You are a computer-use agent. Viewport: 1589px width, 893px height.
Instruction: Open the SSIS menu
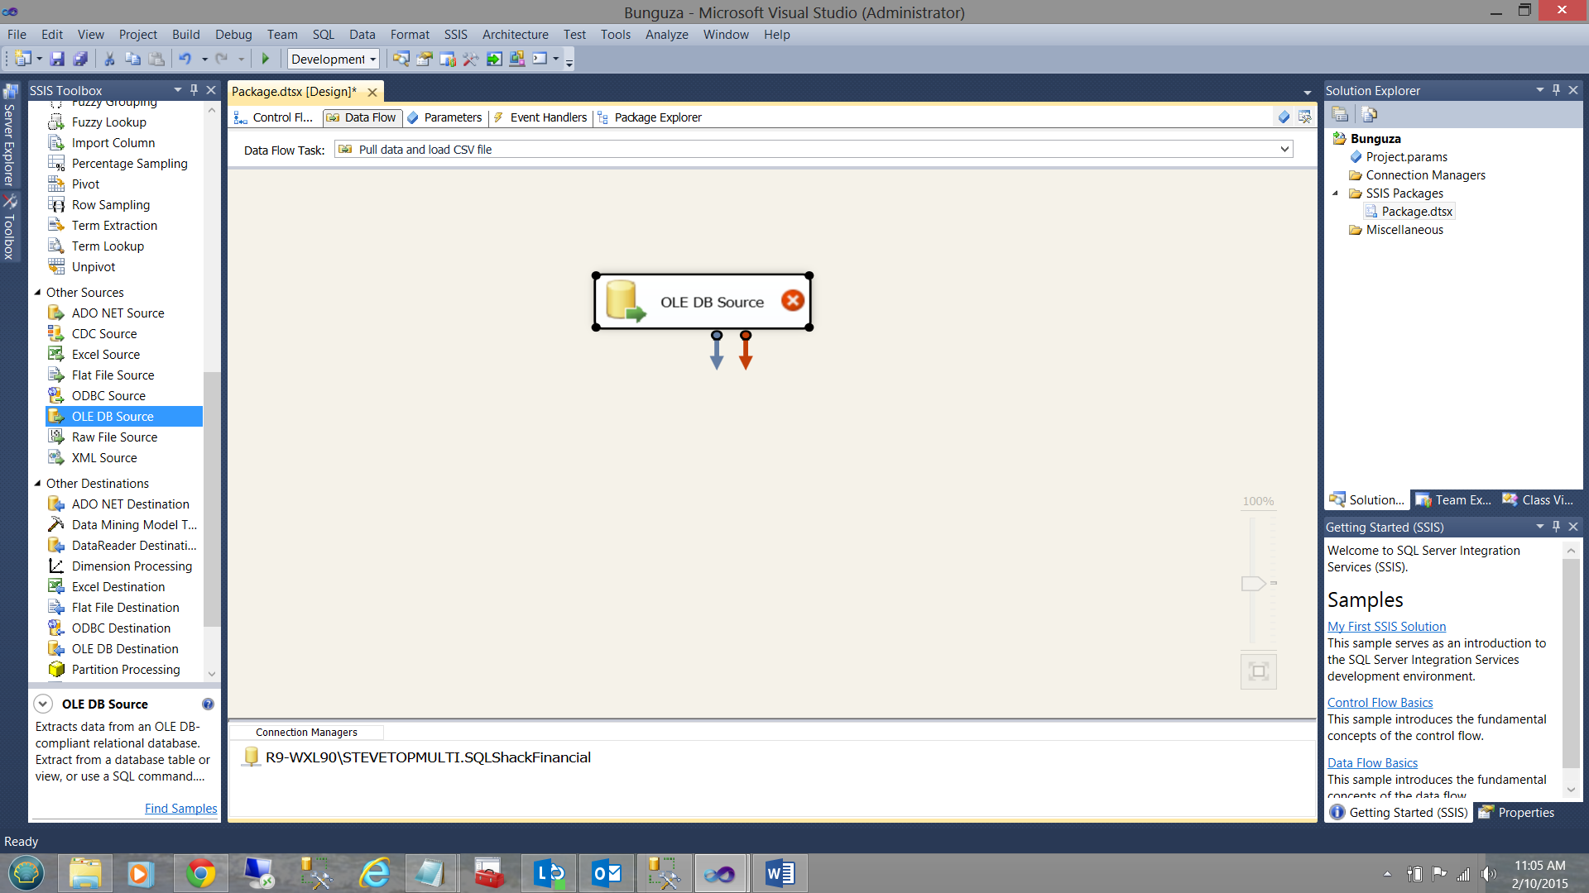(x=455, y=35)
